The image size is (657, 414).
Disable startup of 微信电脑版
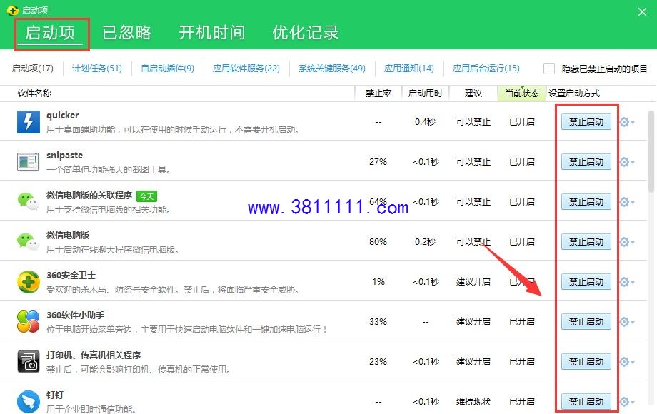point(586,241)
